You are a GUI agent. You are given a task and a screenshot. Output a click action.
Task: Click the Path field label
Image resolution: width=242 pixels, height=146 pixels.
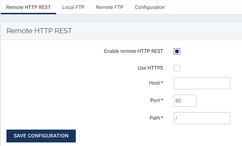155,118
